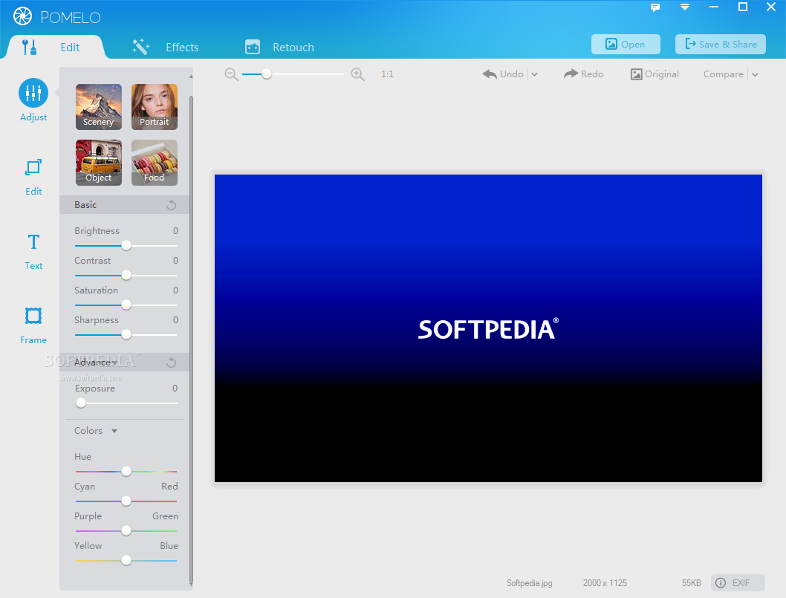Viewport: 786px width, 598px height.
Task: Click the Softpedia.jpg file name
Action: pos(530,583)
